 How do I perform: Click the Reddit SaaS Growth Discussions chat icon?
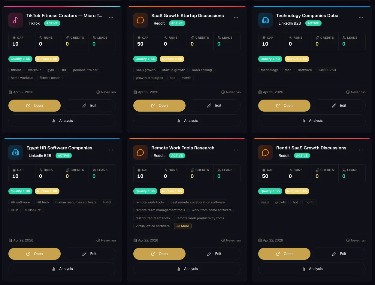coord(265,152)
